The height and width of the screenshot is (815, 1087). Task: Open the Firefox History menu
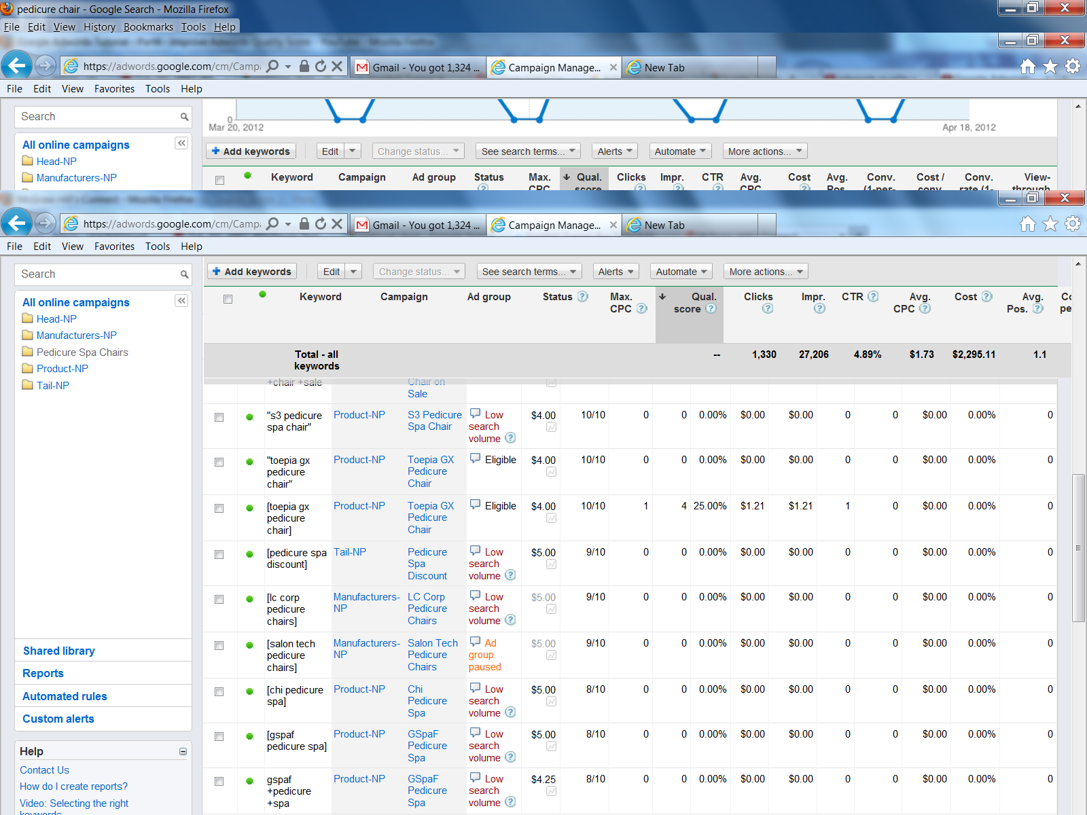[99, 27]
